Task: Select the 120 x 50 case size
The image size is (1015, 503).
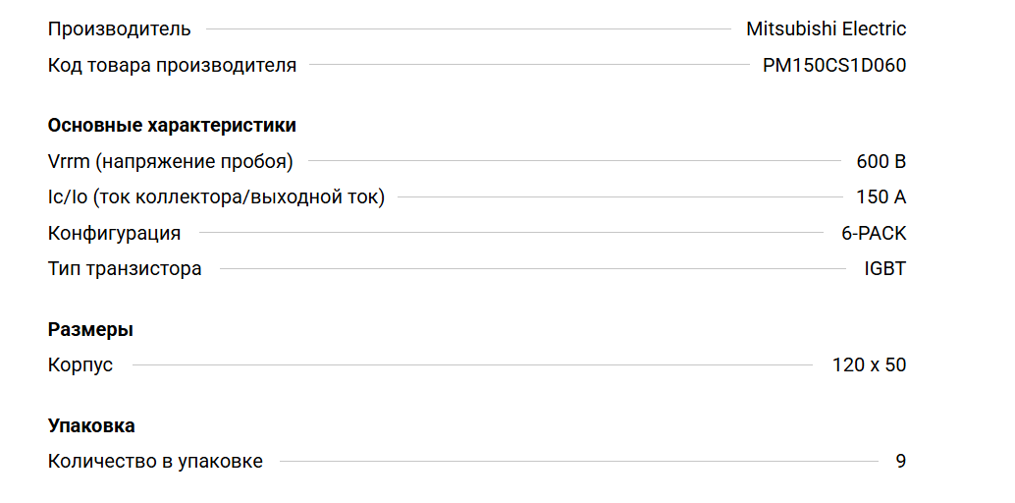Action: click(869, 365)
